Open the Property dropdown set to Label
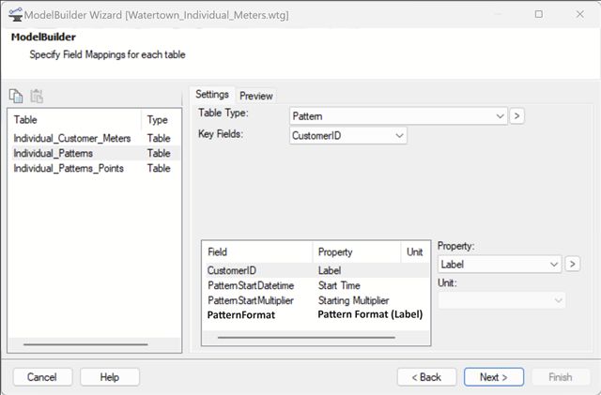 click(x=499, y=265)
